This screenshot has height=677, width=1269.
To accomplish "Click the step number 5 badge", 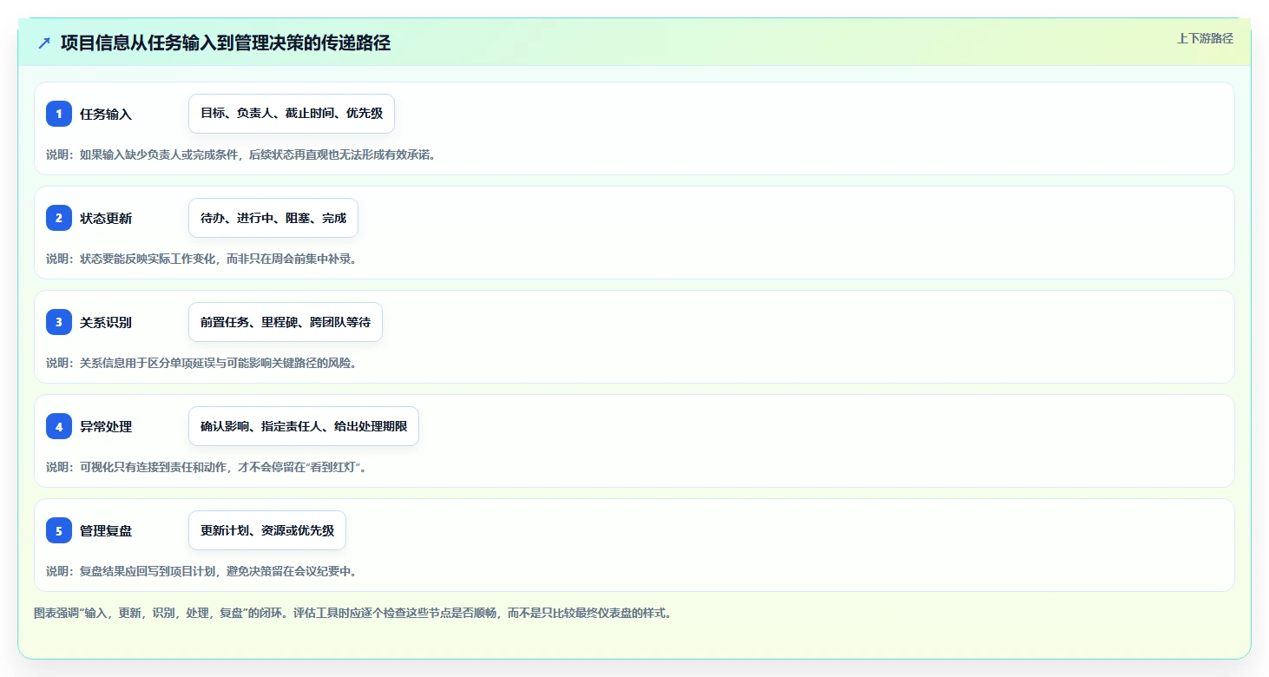I will coord(59,530).
